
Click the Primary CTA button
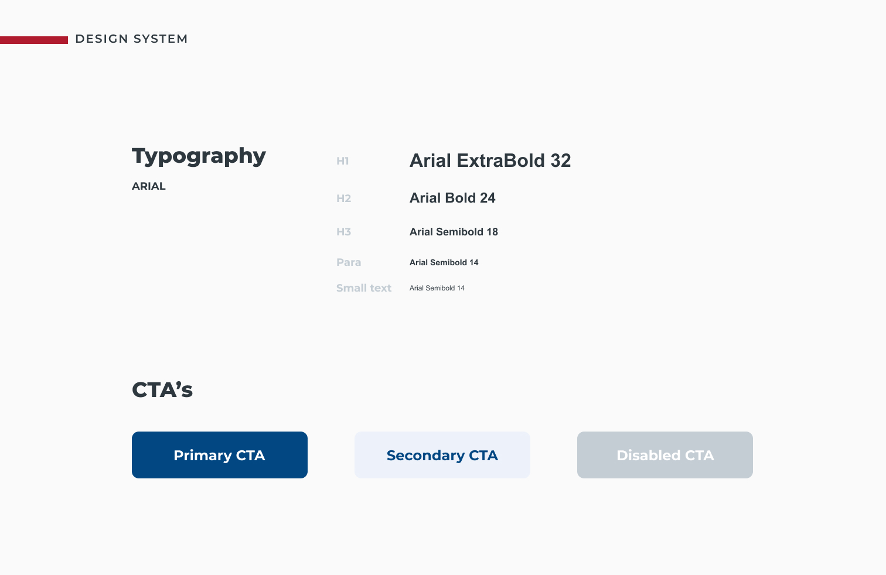[220, 455]
